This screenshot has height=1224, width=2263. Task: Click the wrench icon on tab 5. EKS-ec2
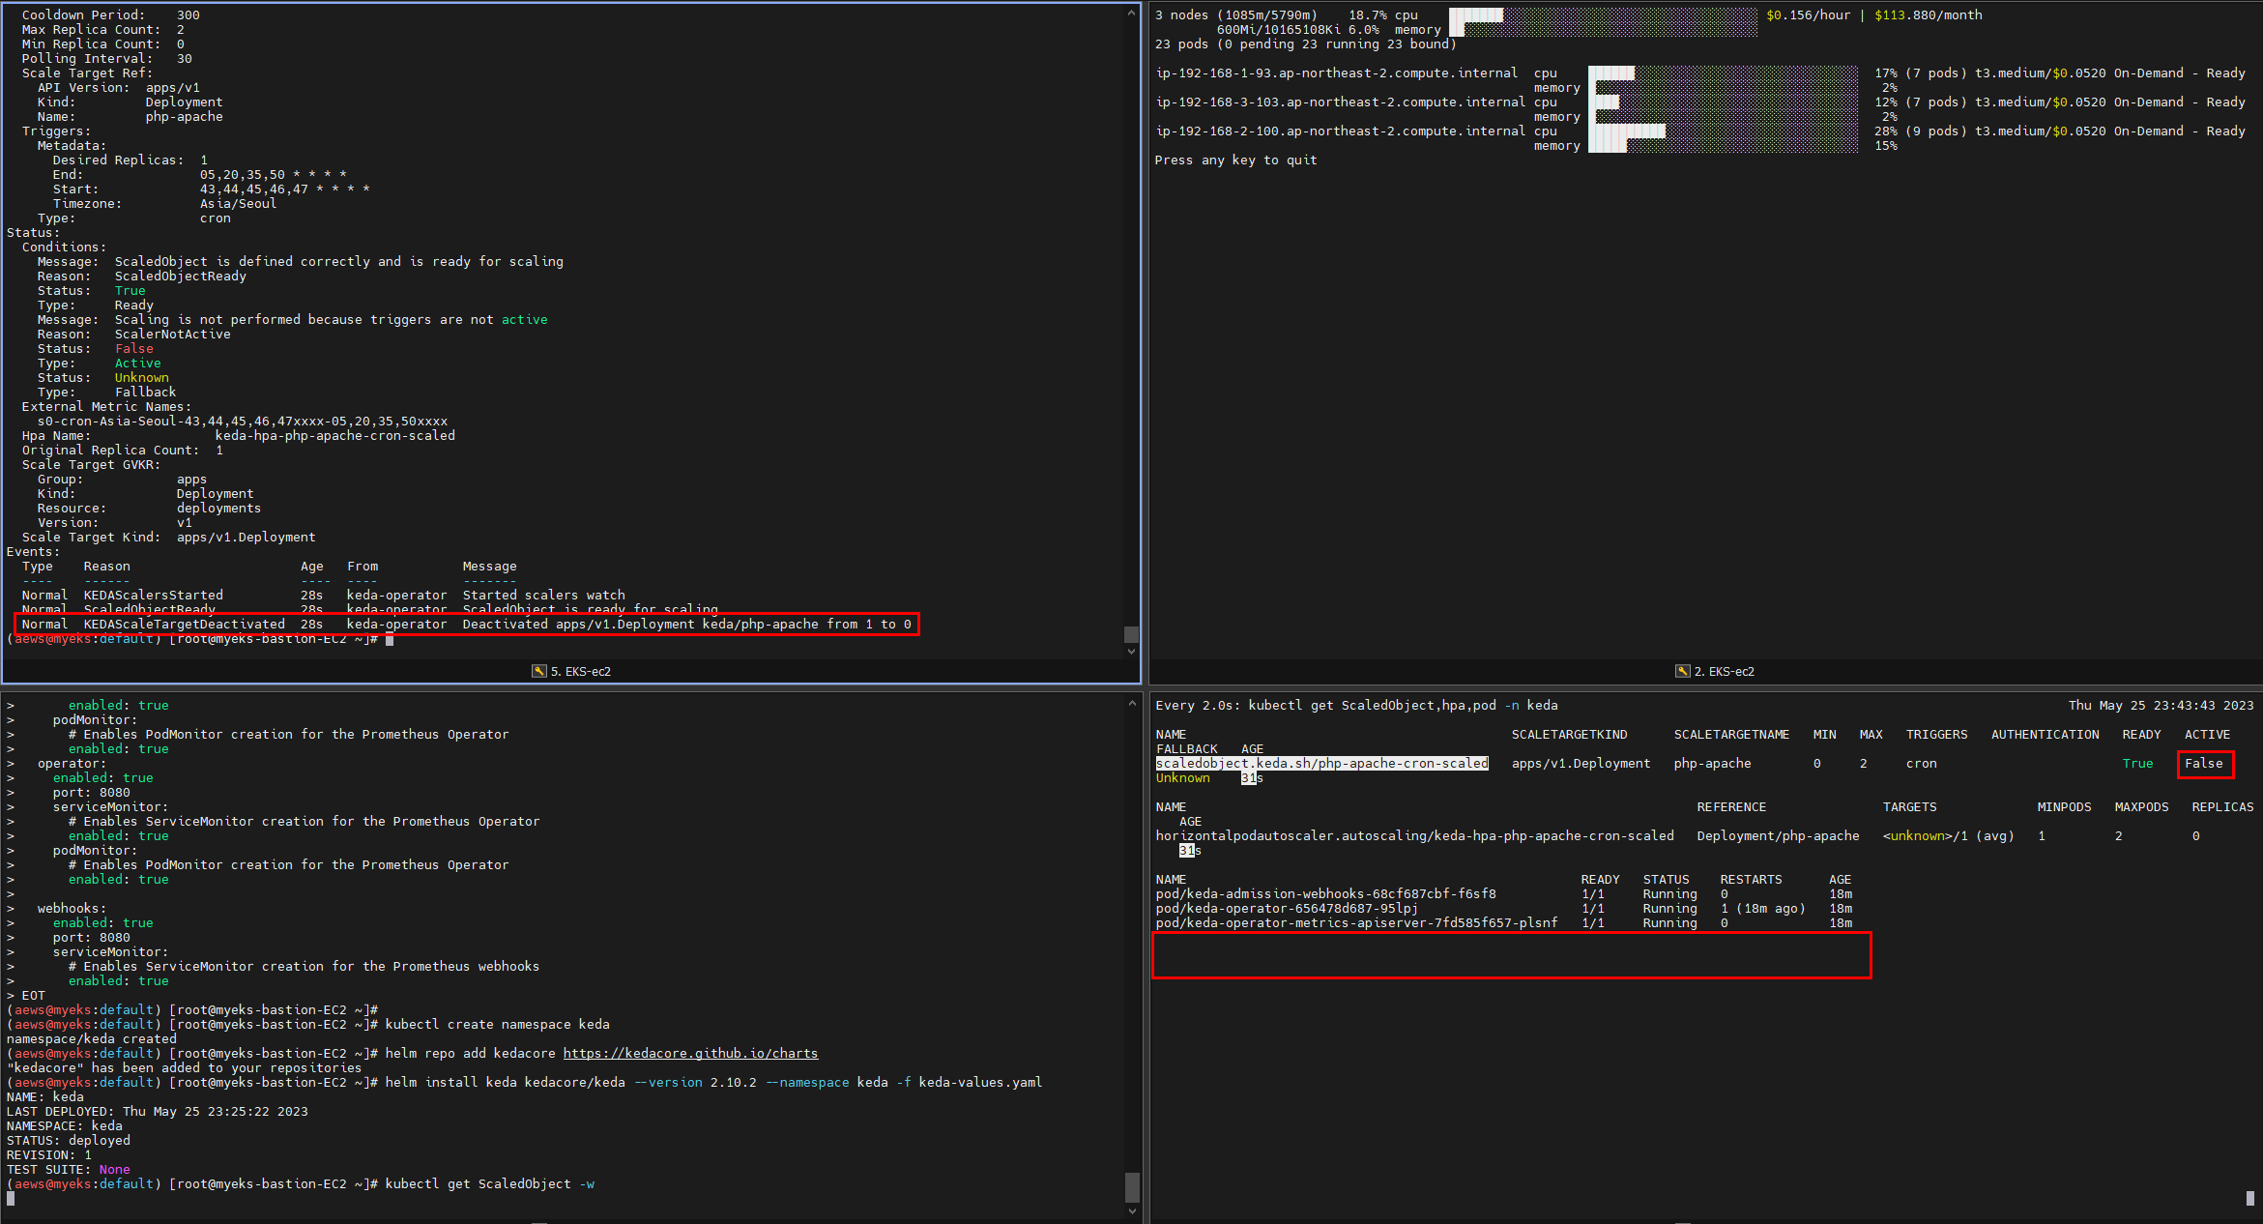(539, 671)
